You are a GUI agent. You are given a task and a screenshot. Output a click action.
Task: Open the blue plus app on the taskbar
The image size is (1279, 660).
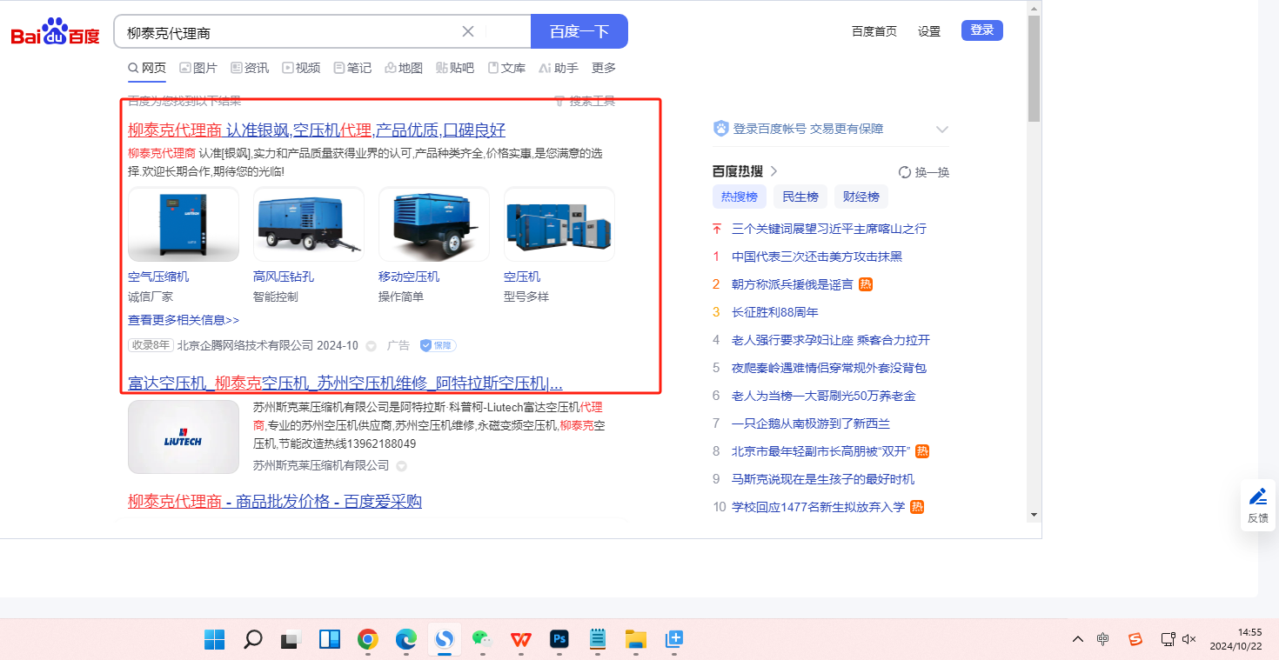click(x=674, y=640)
